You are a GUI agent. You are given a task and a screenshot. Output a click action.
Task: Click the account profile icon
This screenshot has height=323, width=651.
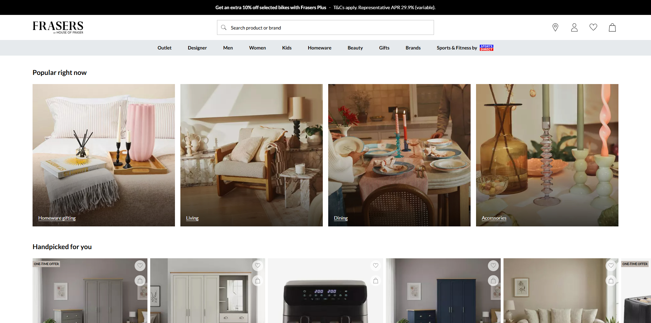click(574, 27)
